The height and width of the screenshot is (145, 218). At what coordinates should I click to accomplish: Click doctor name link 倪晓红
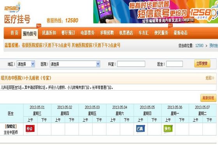click(11, 126)
